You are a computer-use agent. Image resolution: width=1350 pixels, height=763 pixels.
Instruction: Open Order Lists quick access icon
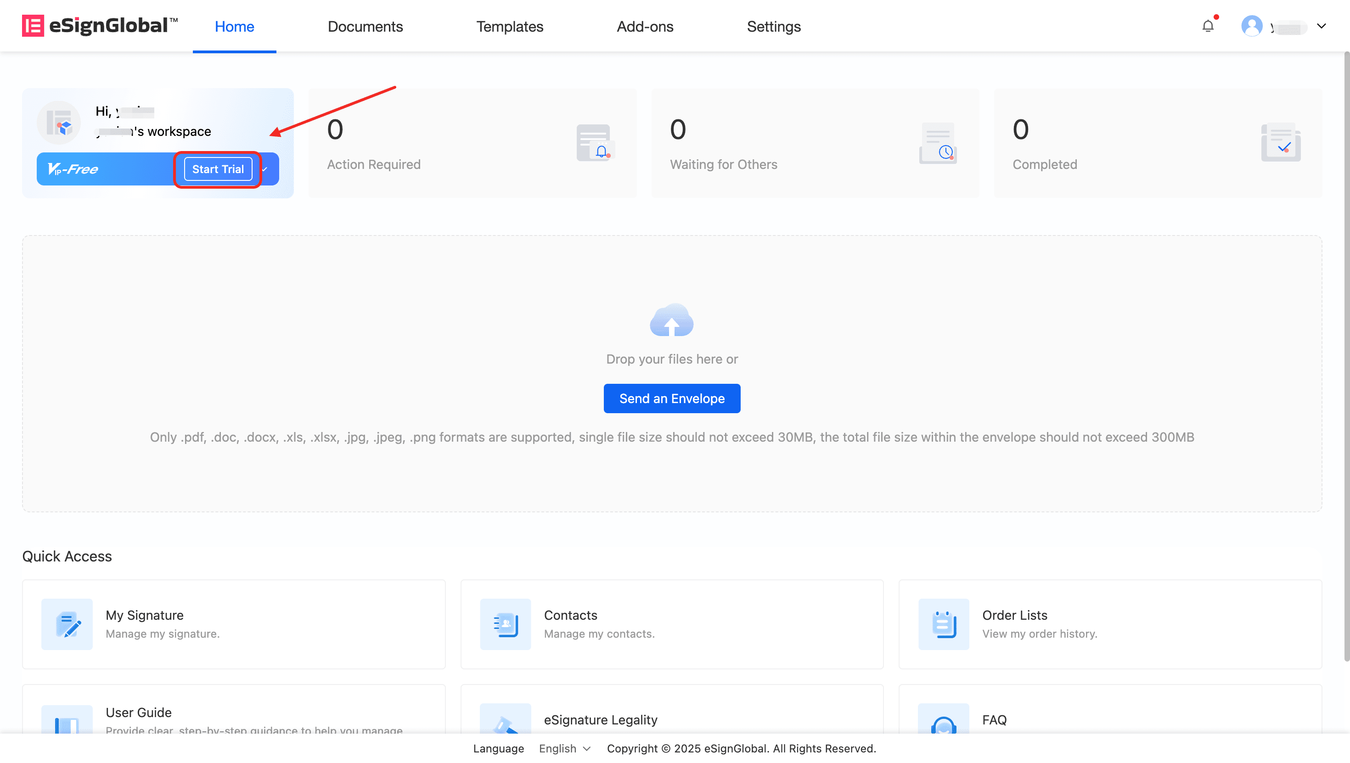[x=943, y=624]
